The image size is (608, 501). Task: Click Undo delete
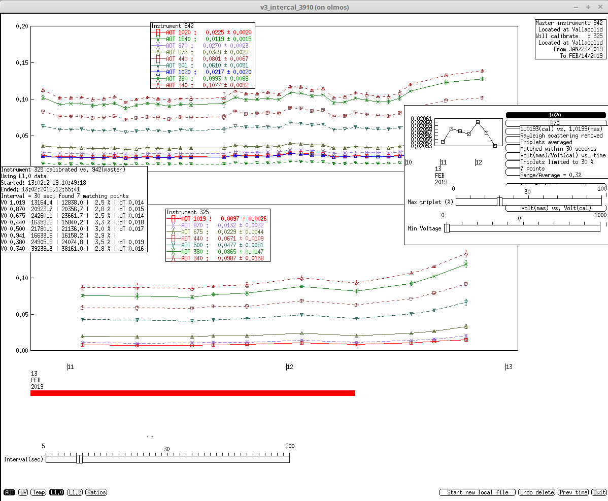[x=537, y=492]
